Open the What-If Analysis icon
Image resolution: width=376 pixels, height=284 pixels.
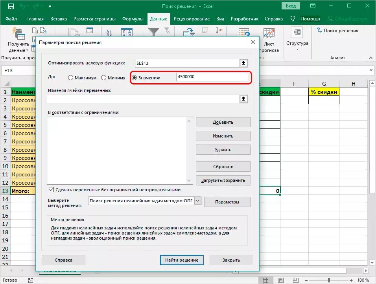coord(244,32)
